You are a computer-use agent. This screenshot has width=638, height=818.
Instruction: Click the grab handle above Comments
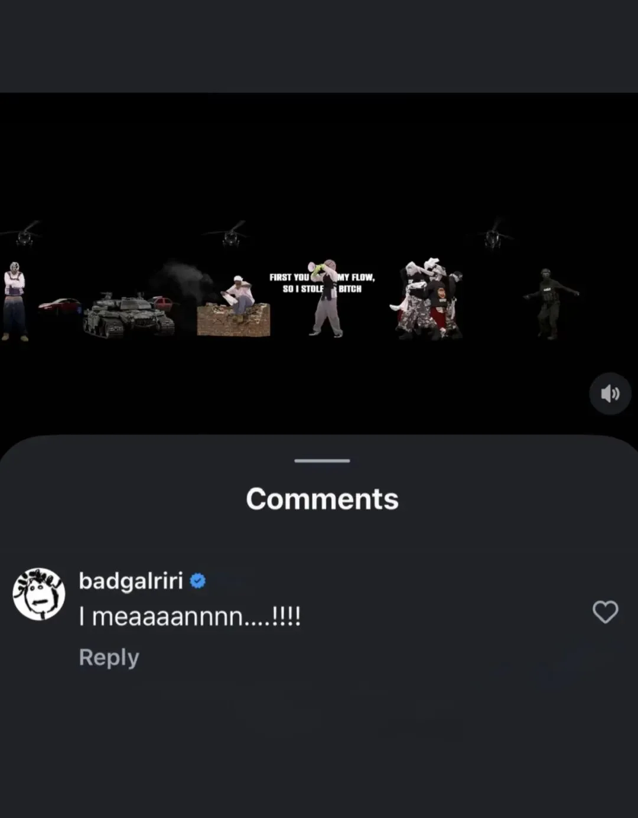point(322,460)
